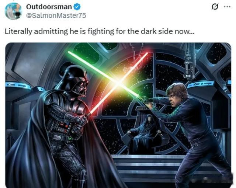Open the Grok explain-post icon
The image size is (236, 188).
click(x=215, y=7)
